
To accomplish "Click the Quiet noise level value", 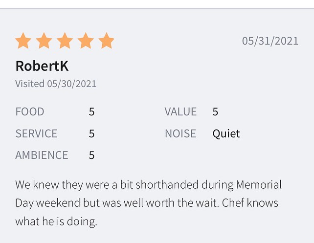I will click(x=226, y=133).
